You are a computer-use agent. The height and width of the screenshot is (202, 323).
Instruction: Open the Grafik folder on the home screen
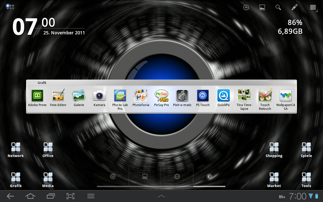tap(16, 180)
